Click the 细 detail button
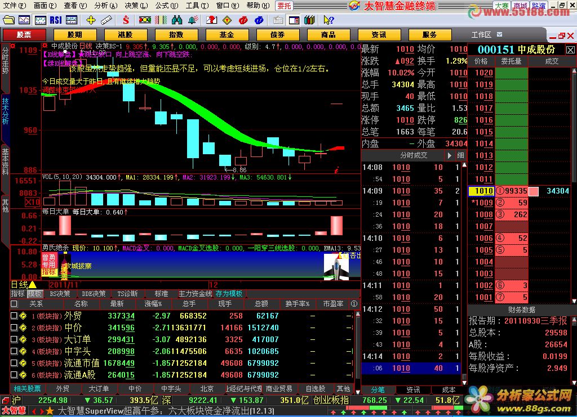577x417 pixels. (461, 155)
